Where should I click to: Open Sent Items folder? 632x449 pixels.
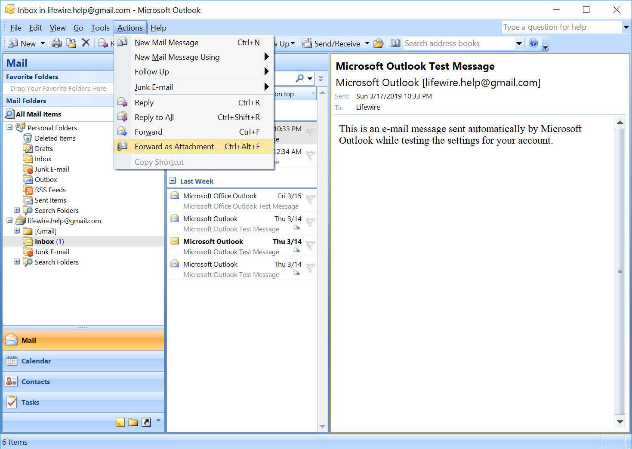(50, 200)
